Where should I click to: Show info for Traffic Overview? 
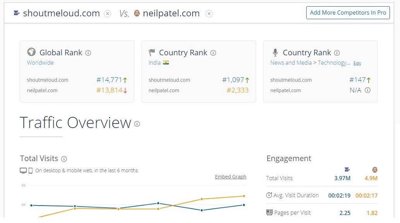tap(137, 124)
